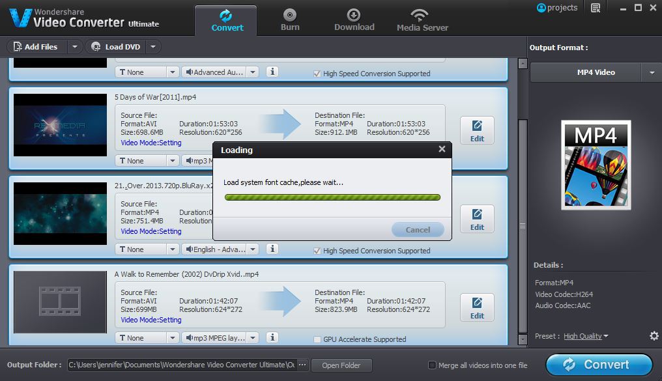Toggle High Speed Conversion for 21 and Over
Screen dimensions: 662x381
[x=317, y=251]
